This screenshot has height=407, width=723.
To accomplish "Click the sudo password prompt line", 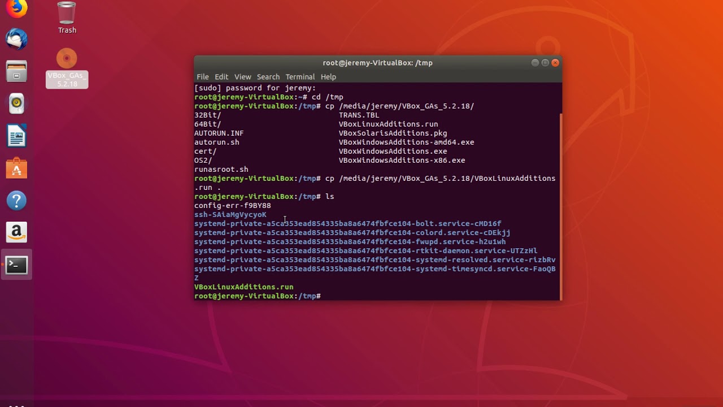I will 255,88.
